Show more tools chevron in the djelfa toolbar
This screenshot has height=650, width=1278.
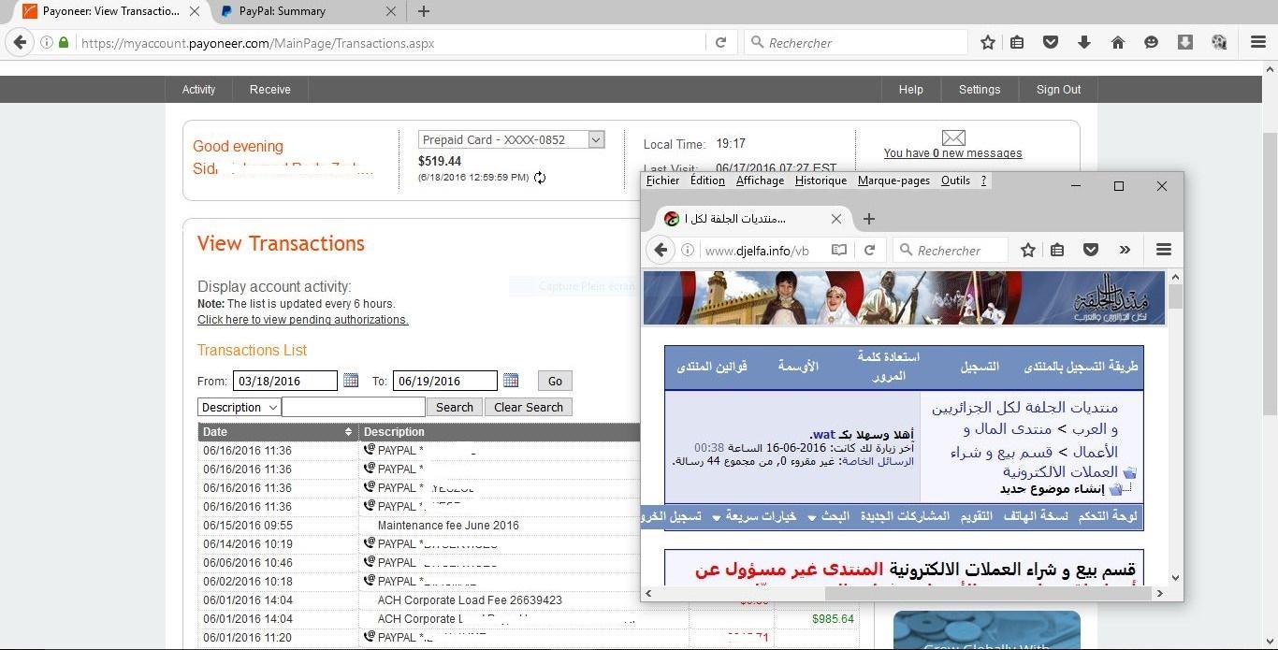click(x=1125, y=250)
